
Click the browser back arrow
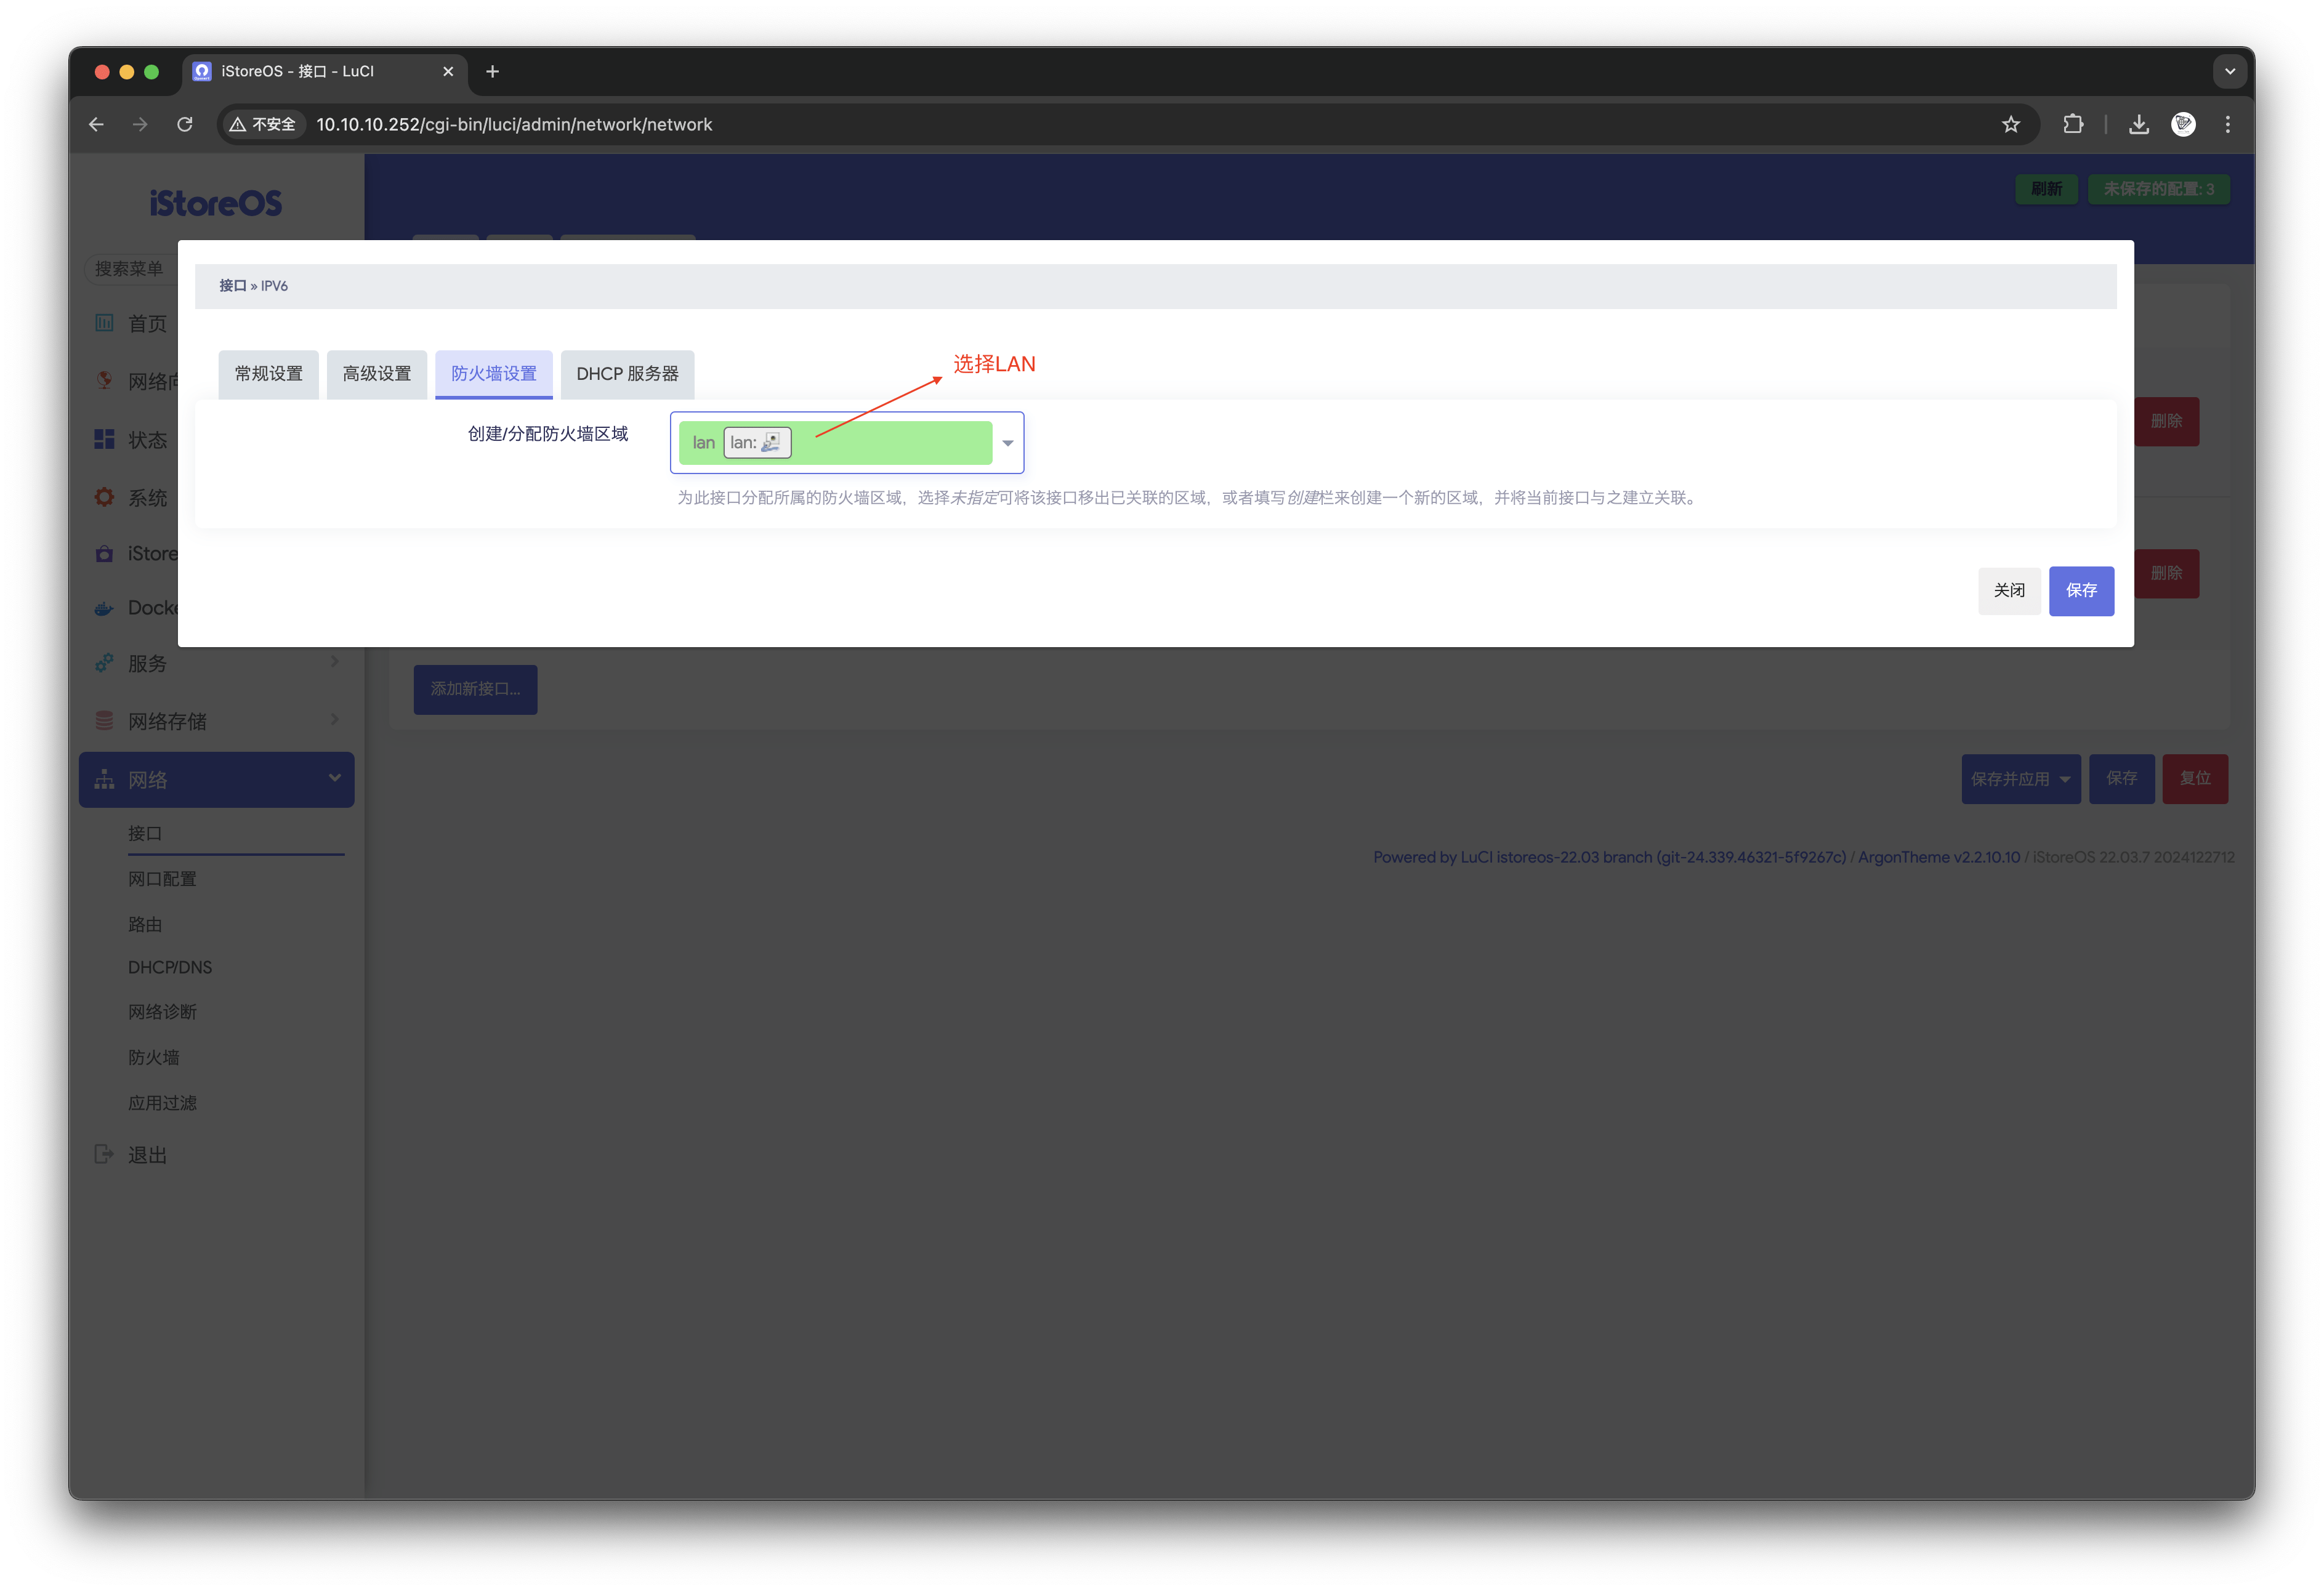point(97,125)
